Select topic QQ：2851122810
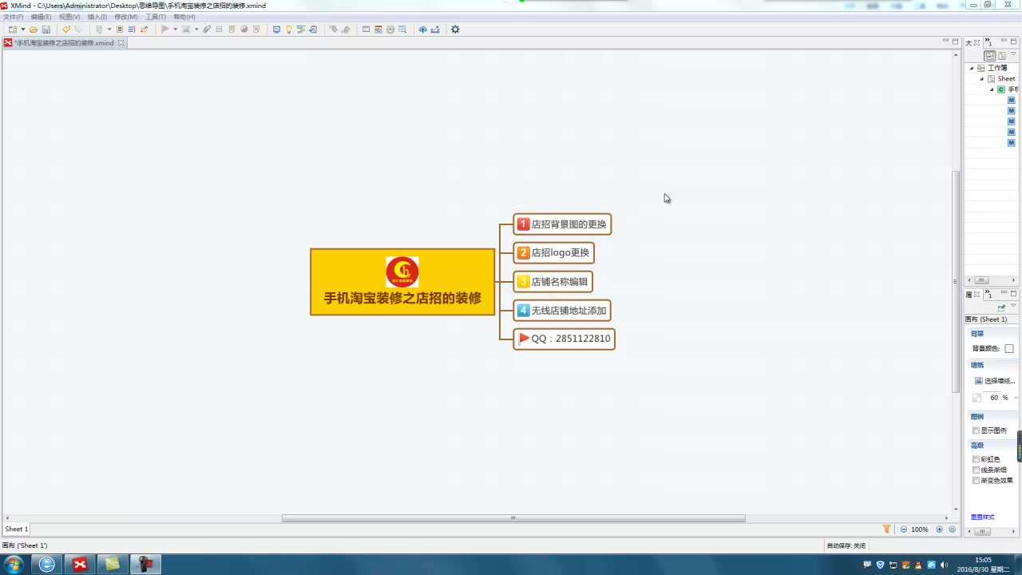 click(564, 339)
